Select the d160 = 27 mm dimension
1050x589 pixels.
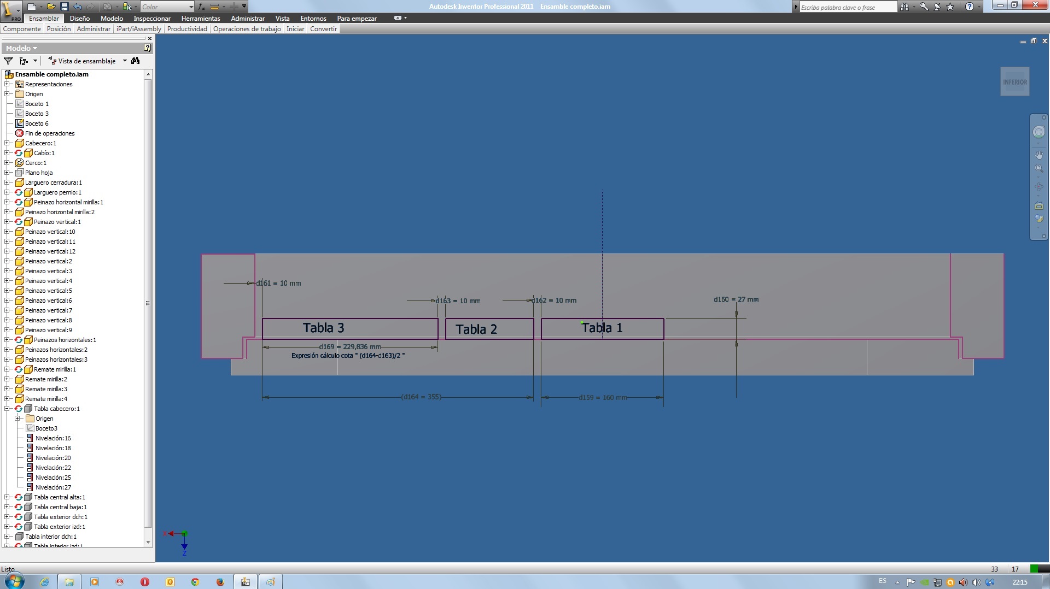tap(736, 299)
